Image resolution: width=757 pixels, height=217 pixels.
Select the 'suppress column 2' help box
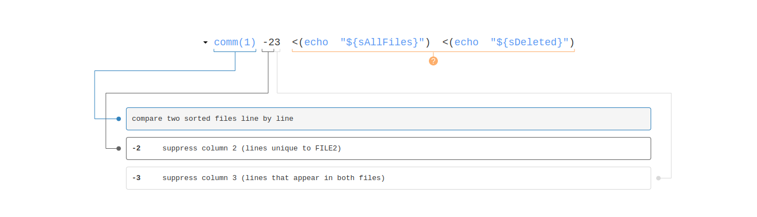click(389, 148)
